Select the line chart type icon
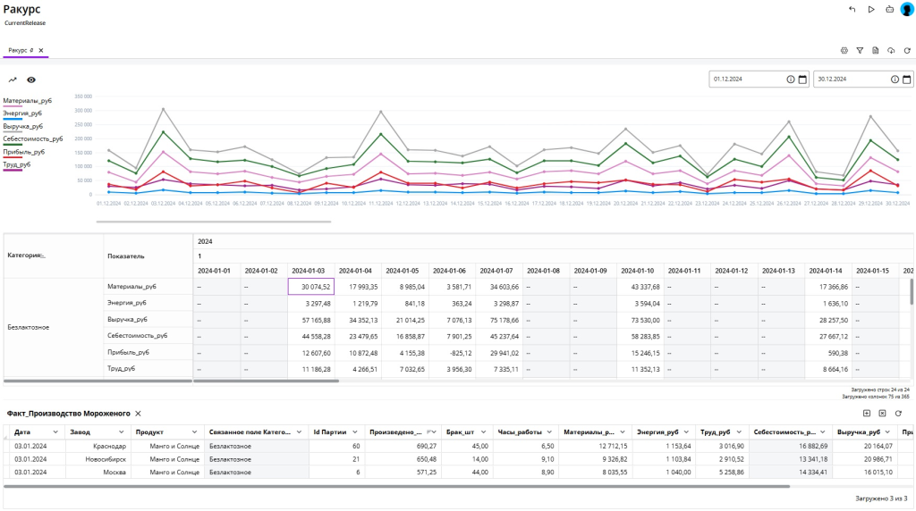 click(x=13, y=80)
